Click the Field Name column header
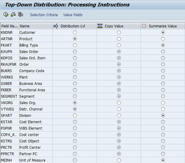The image size is (185, 163). click(10, 26)
